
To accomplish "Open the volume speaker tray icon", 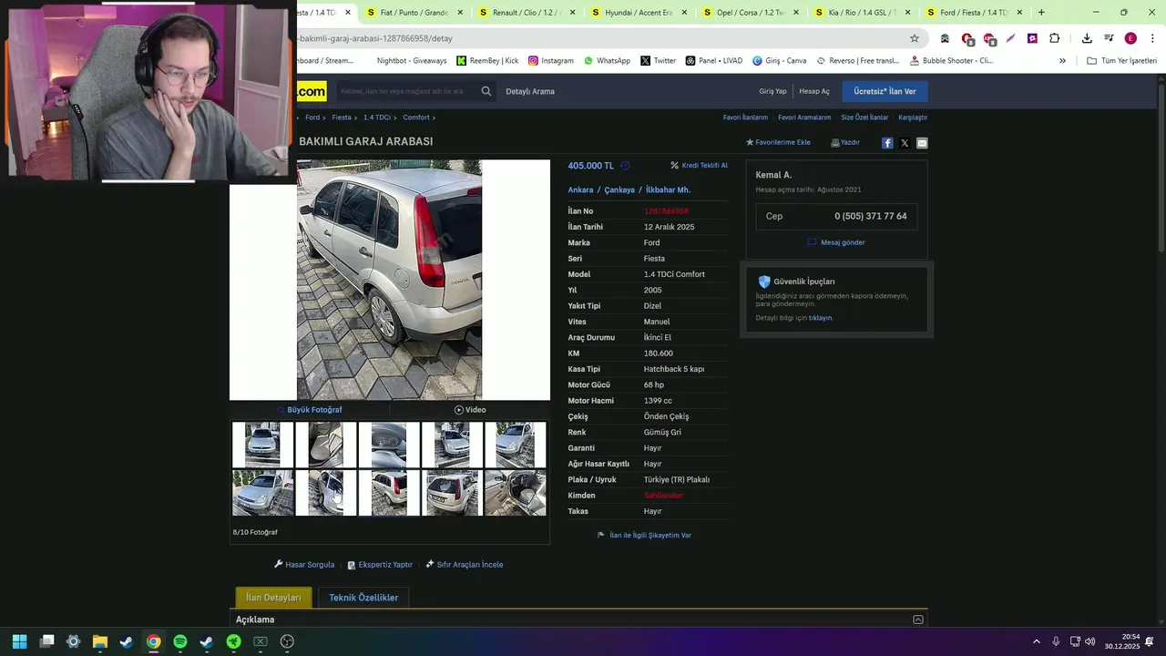I will point(1090,641).
